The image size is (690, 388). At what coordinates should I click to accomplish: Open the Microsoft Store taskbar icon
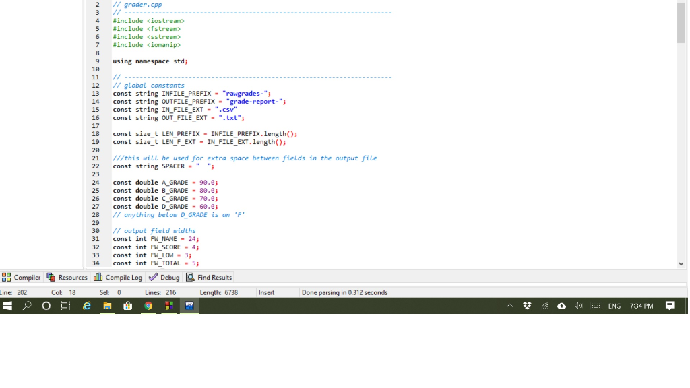(x=127, y=306)
